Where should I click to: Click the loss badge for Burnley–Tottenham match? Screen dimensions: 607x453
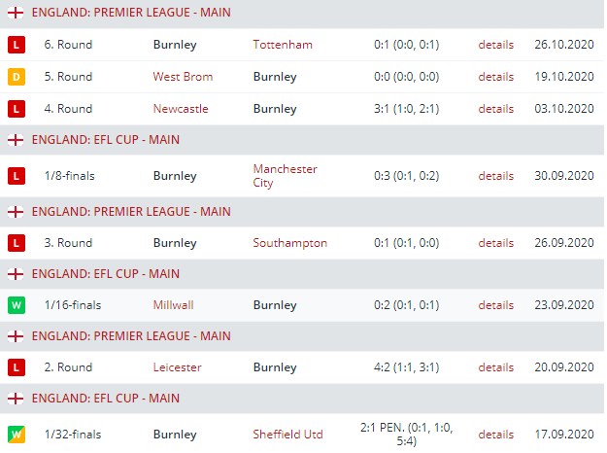pos(16,45)
